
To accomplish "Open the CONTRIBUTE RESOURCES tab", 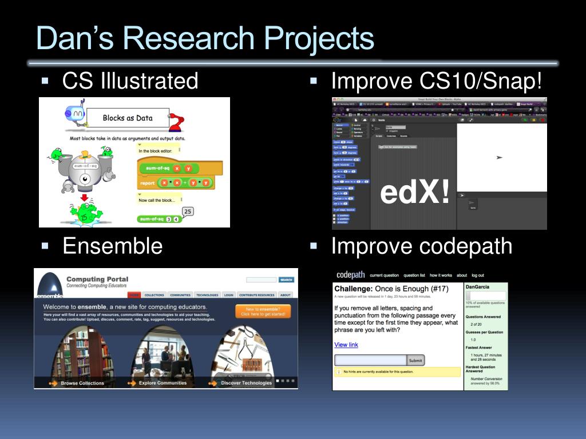I will [257, 295].
